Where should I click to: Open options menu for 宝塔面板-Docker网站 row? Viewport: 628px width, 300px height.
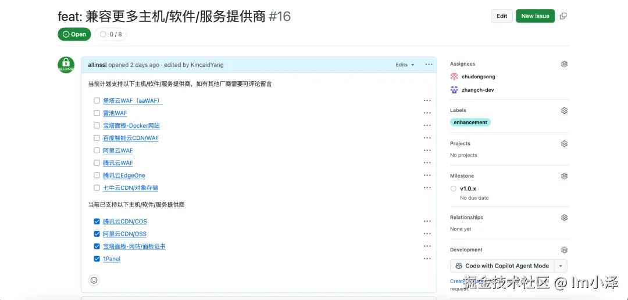point(427,125)
